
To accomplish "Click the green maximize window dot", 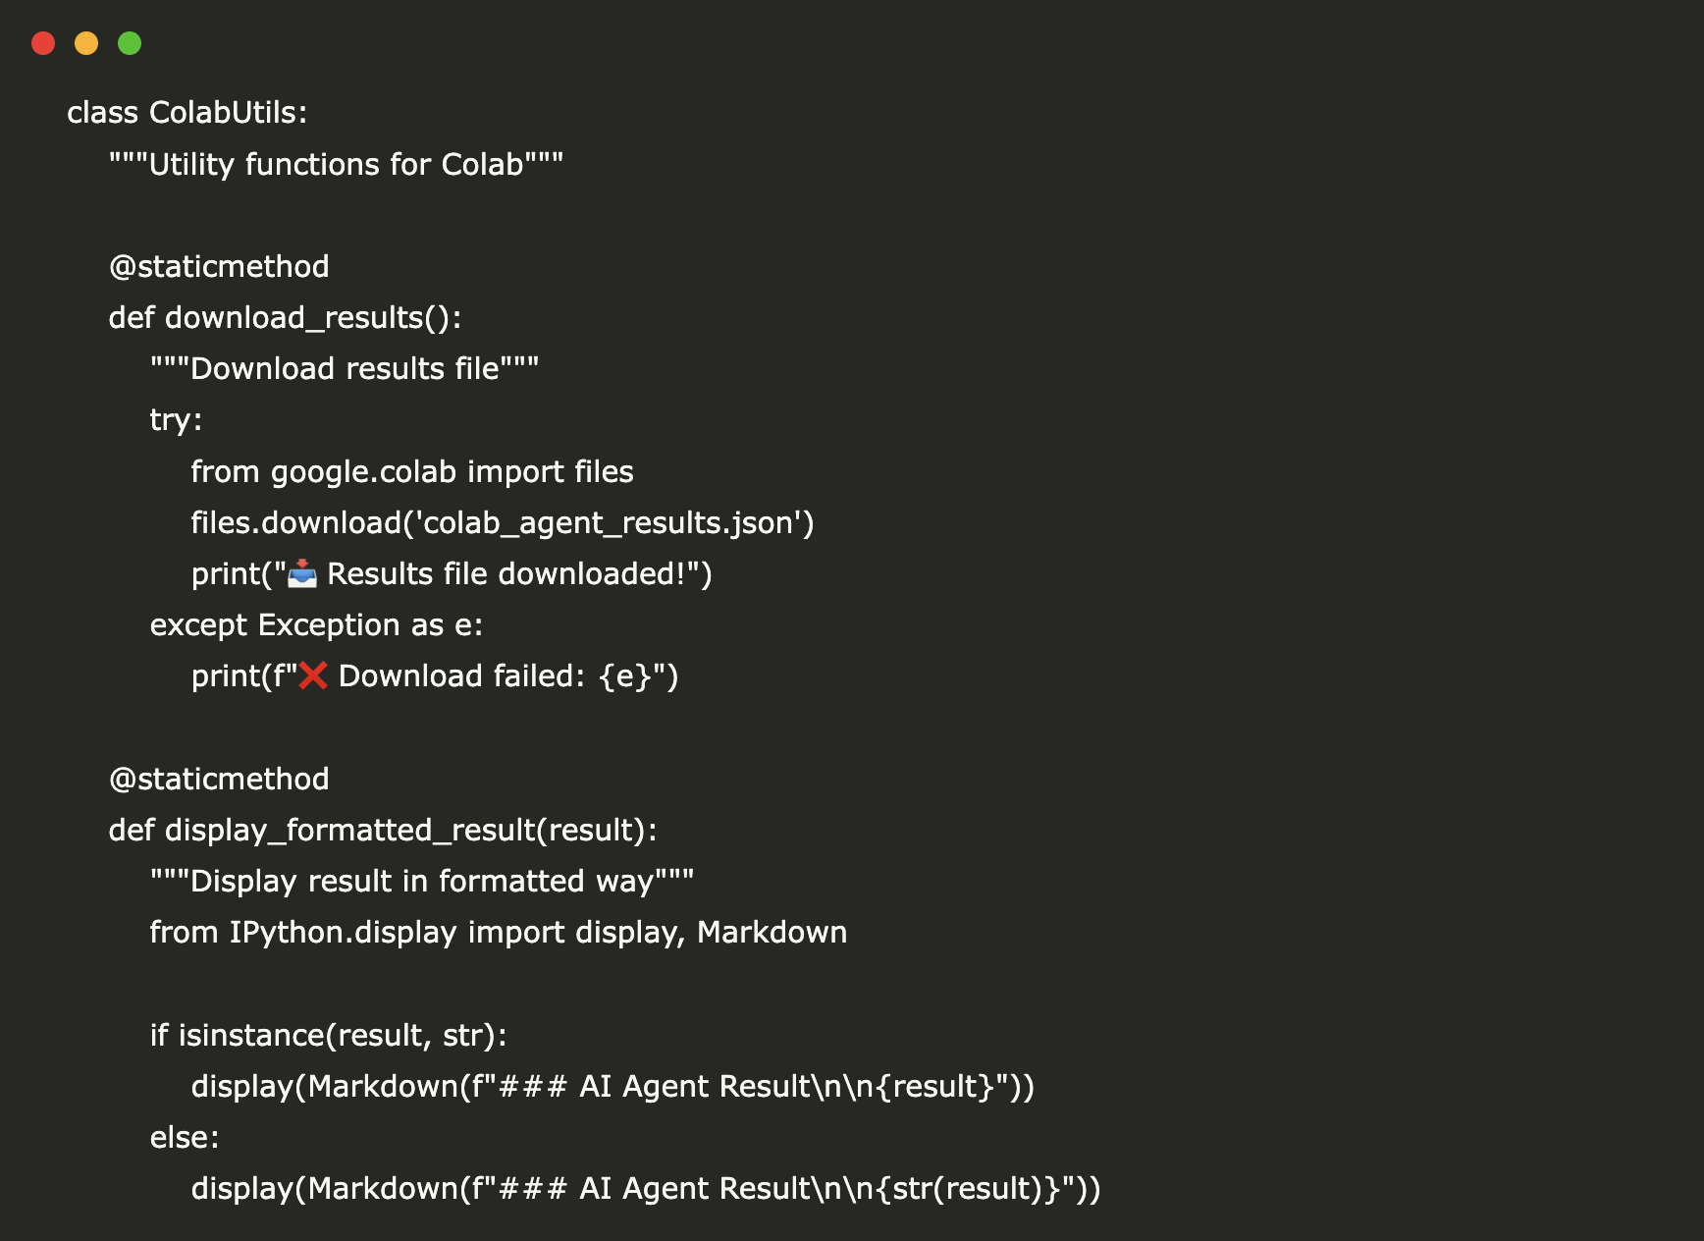I will pyautogui.click(x=130, y=43).
